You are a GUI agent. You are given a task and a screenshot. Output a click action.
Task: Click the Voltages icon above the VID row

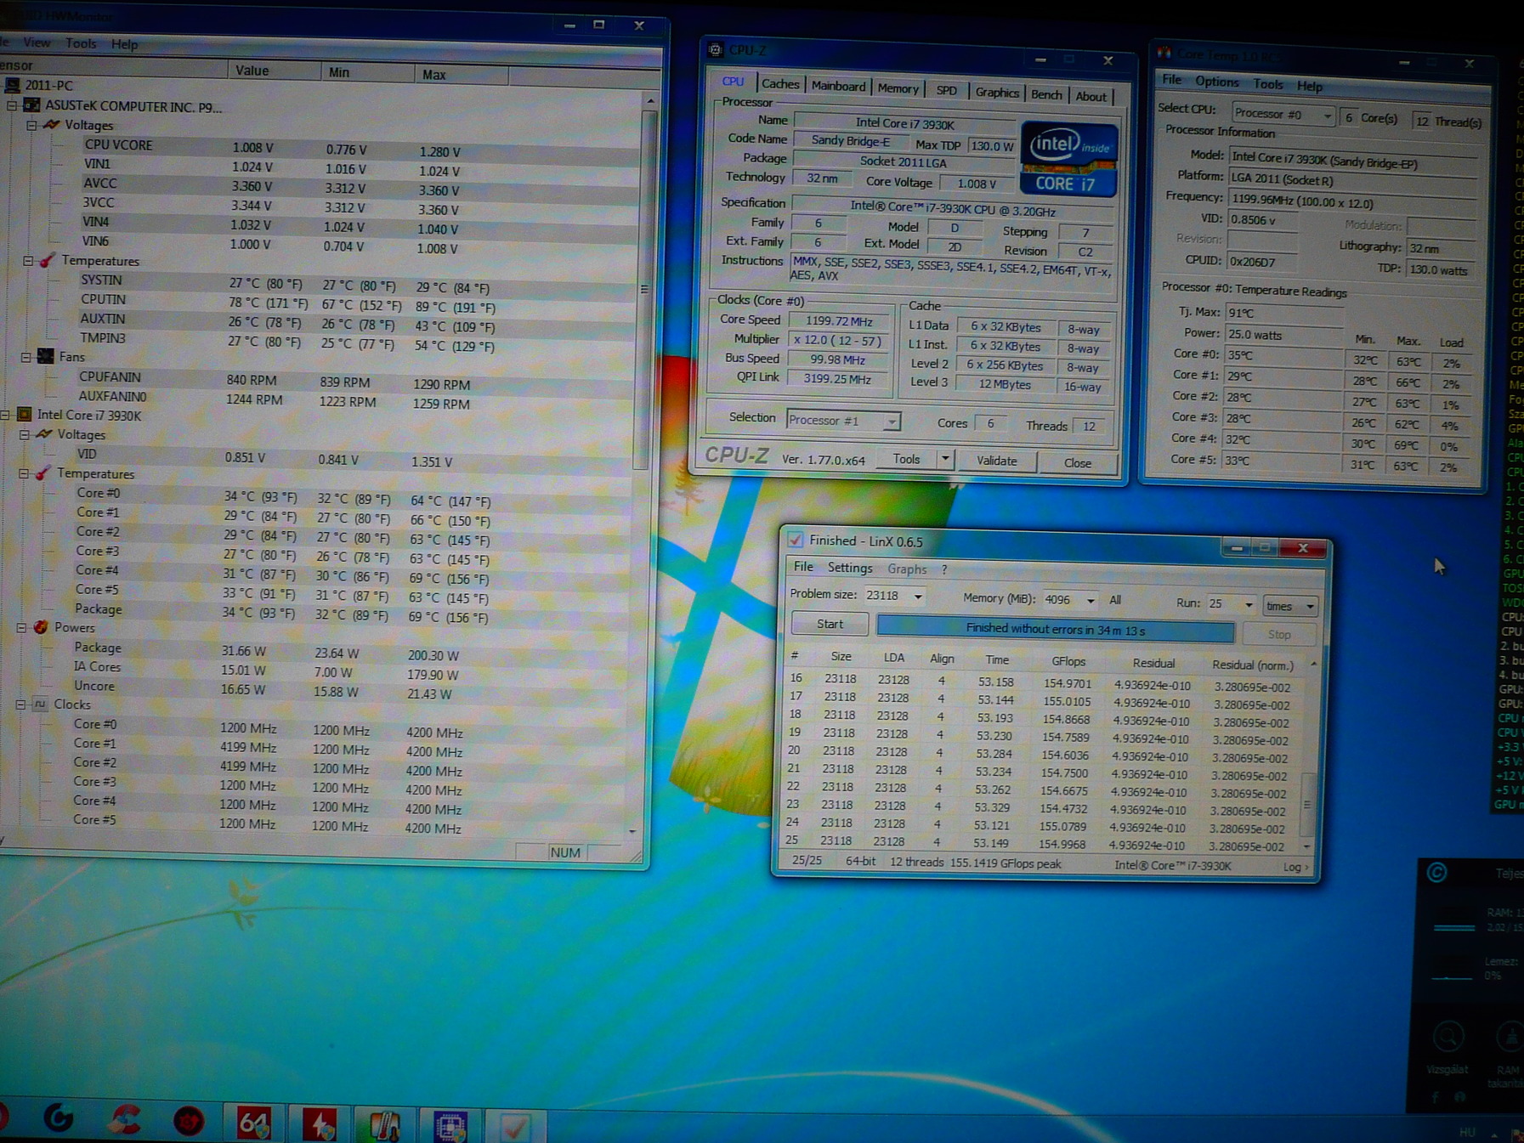pos(43,434)
